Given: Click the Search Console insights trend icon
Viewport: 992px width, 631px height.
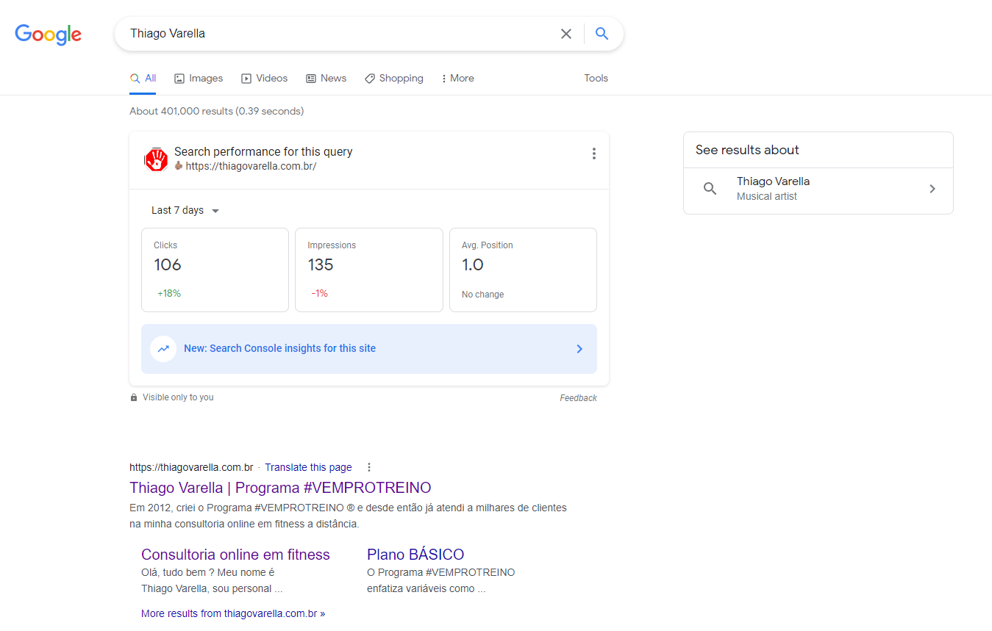Looking at the screenshot, I should [x=163, y=349].
